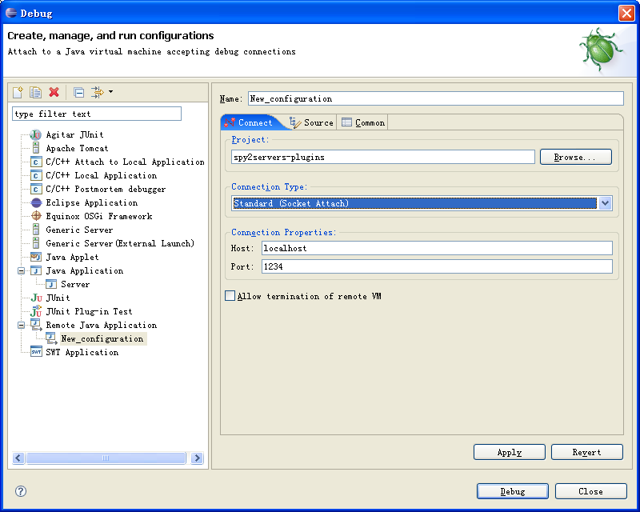Select the Generic Server label in tree
The image size is (640, 512).
point(79,230)
